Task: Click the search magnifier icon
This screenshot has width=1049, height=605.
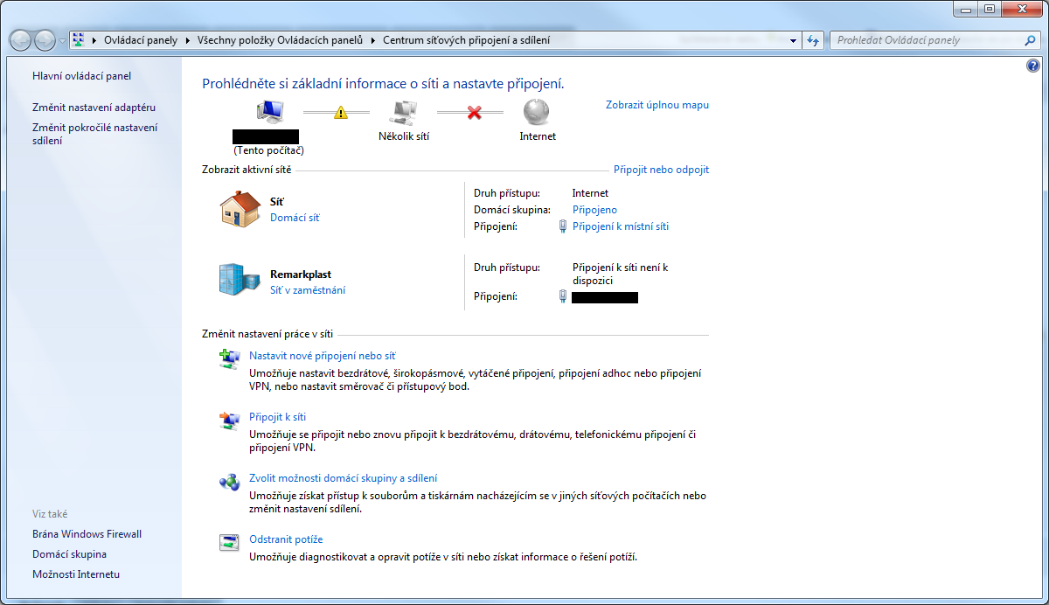Action: 1030,40
